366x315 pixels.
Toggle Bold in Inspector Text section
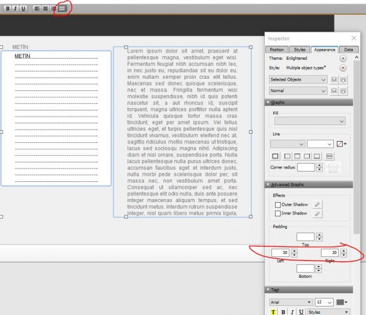click(x=283, y=312)
